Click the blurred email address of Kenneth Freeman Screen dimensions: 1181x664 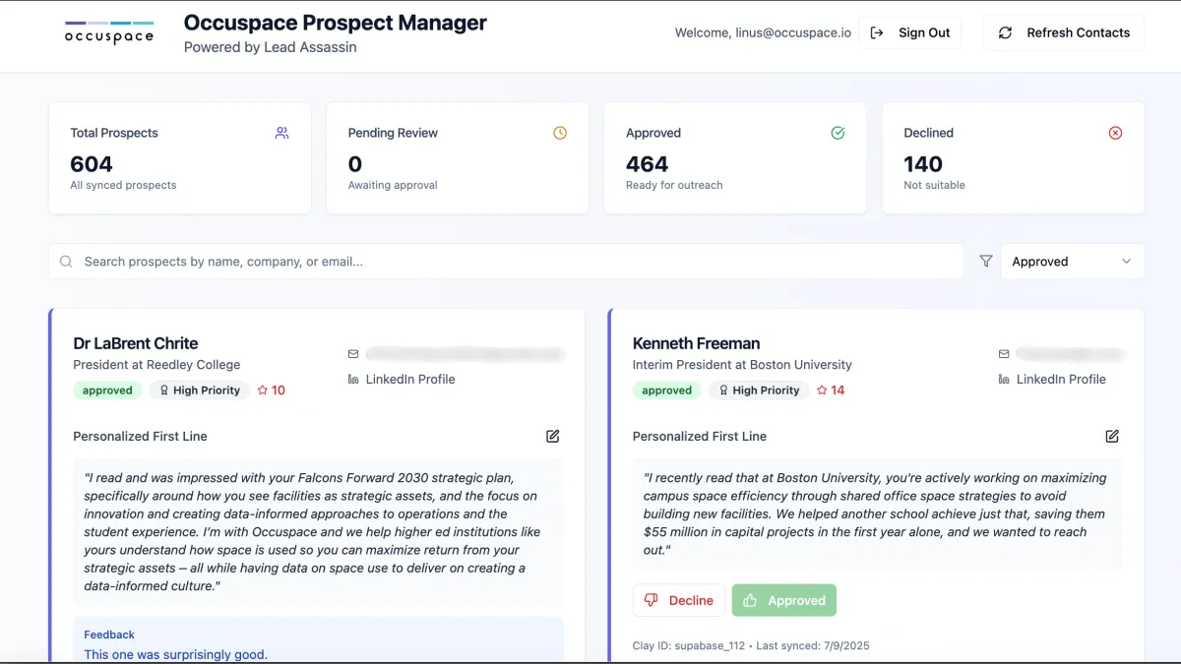pos(1071,353)
